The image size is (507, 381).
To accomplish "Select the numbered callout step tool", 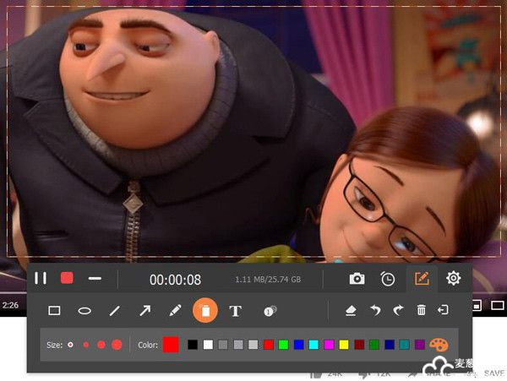I will tap(270, 311).
